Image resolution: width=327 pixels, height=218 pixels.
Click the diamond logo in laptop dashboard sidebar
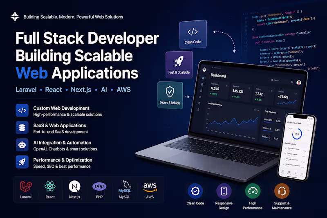tap(205, 70)
